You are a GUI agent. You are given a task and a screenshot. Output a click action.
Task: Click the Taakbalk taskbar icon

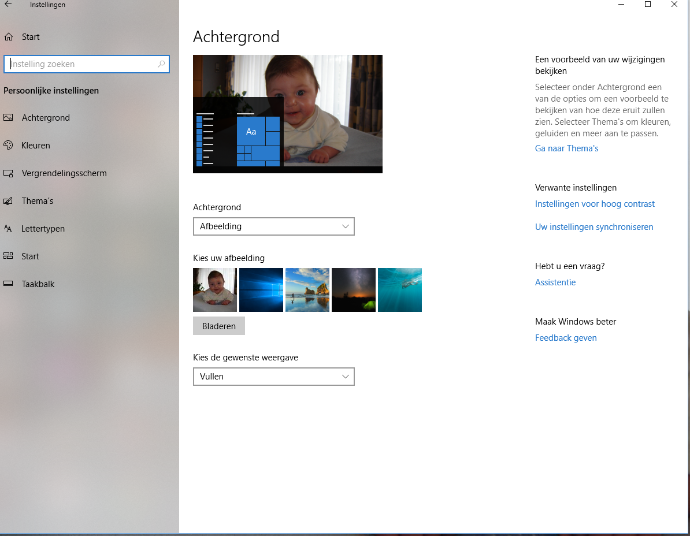(x=8, y=284)
